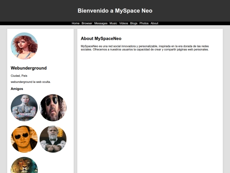Select the About navigation link
Image resolution: width=230 pixels, height=173 pixels.
[154, 23]
